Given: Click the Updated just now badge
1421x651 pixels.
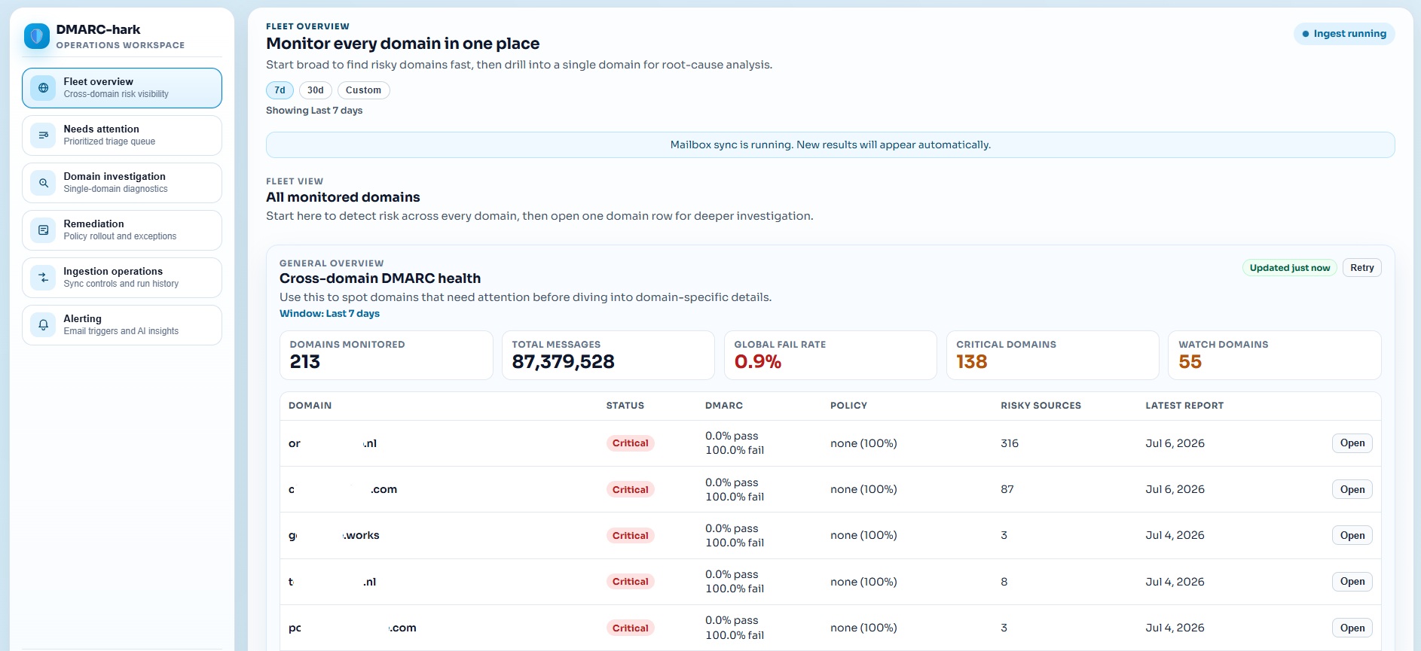Looking at the screenshot, I should pyautogui.click(x=1289, y=268).
